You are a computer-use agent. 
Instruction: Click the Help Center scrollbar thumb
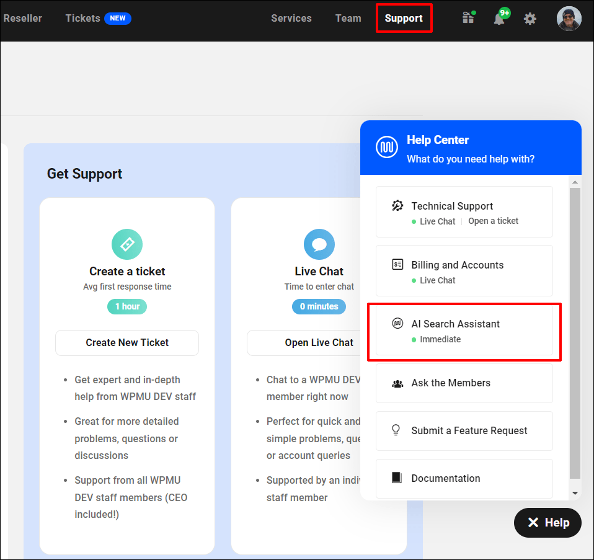click(575, 334)
